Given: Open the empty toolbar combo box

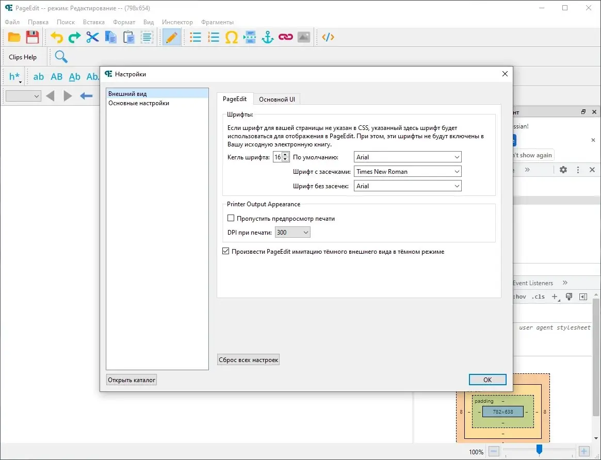Looking at the screenshot, I should click(23, 96).
